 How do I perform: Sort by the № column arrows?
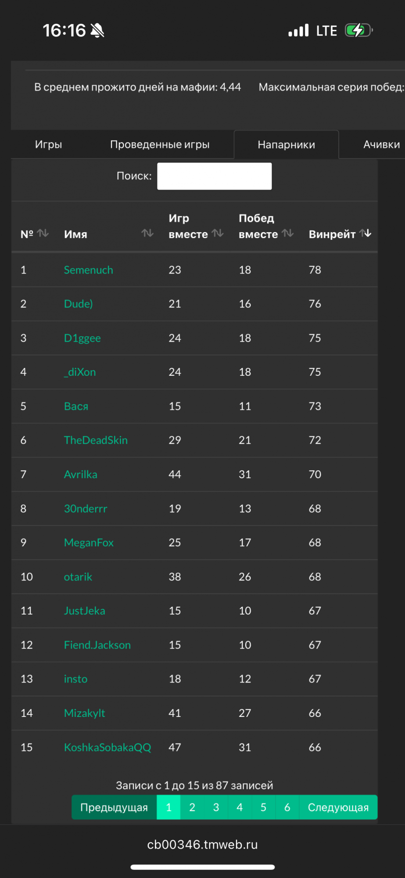tap(43, 233)
